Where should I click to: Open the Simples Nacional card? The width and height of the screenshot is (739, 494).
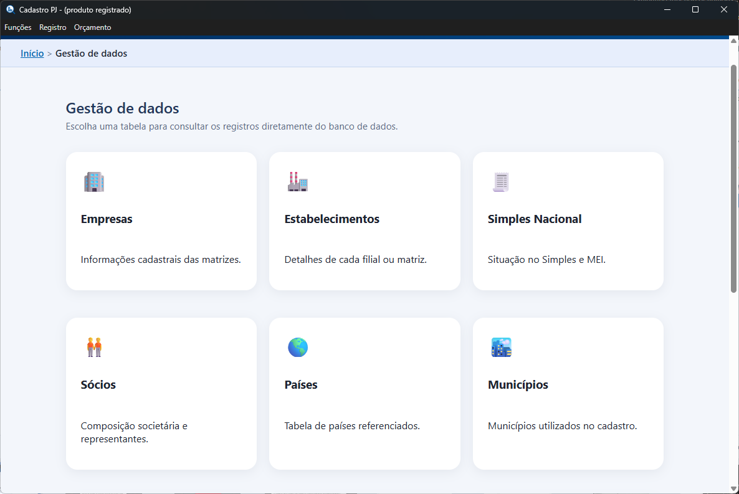click(568, 221)
